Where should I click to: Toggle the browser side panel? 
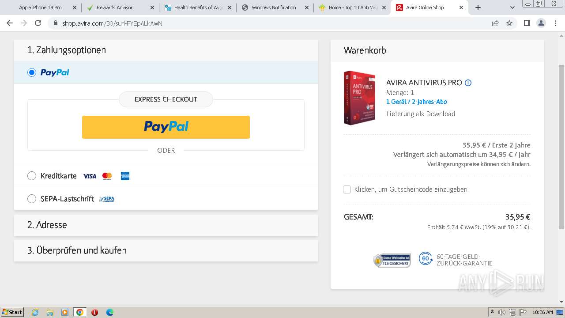click(527, 23)
